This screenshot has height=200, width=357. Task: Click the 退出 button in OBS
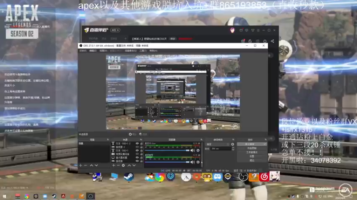(252, 160)
